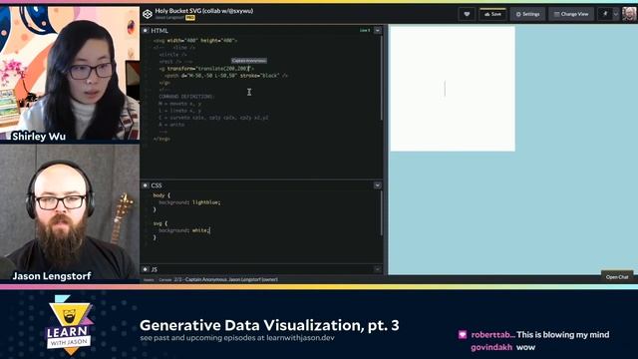Open the user avatar menu
Viewport: 638px width, 359px height.
click(629, 14)
